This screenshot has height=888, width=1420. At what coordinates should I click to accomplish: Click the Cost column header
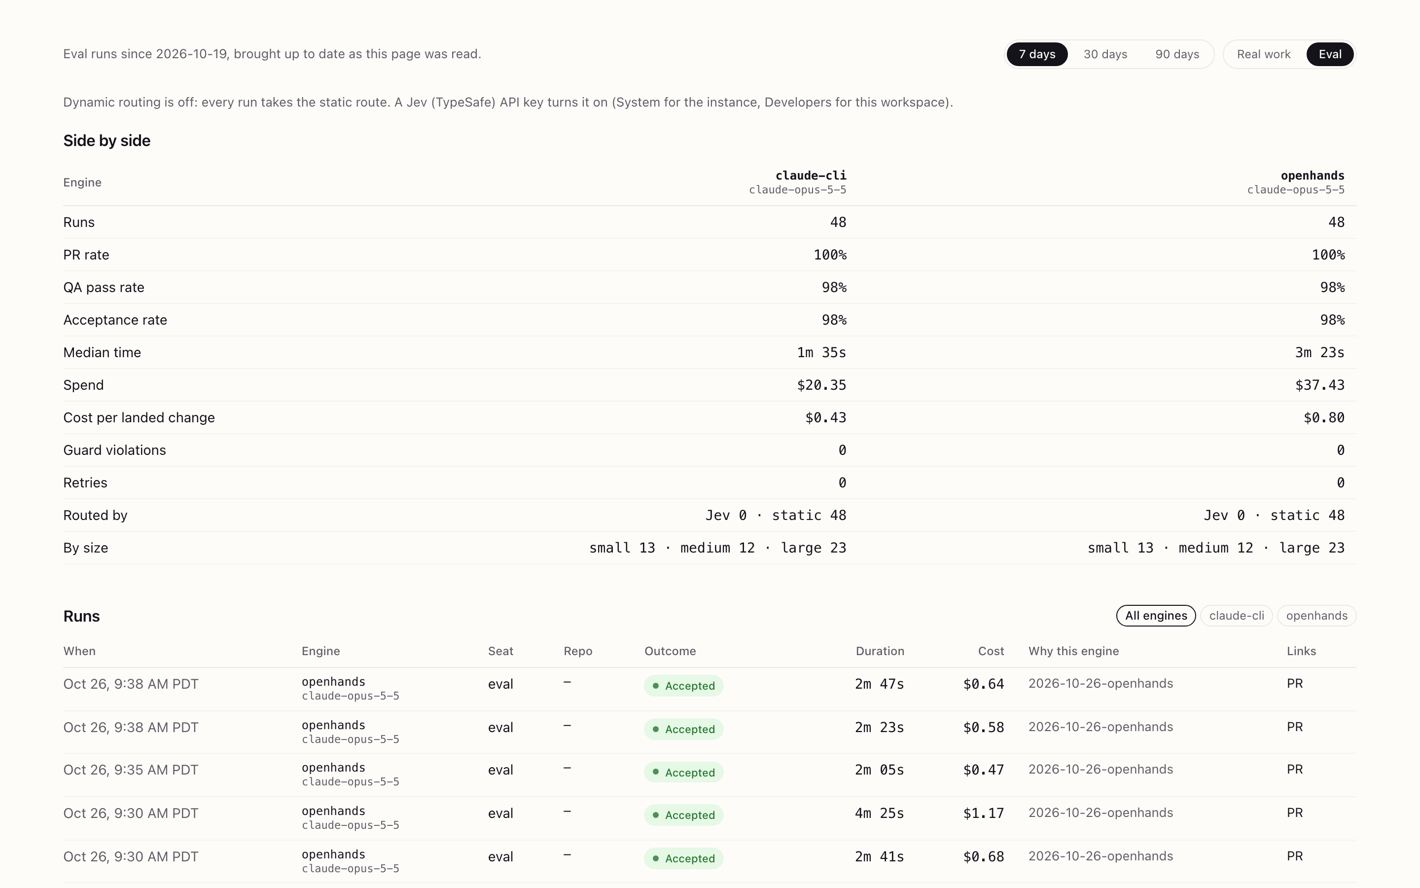(991, 651)
